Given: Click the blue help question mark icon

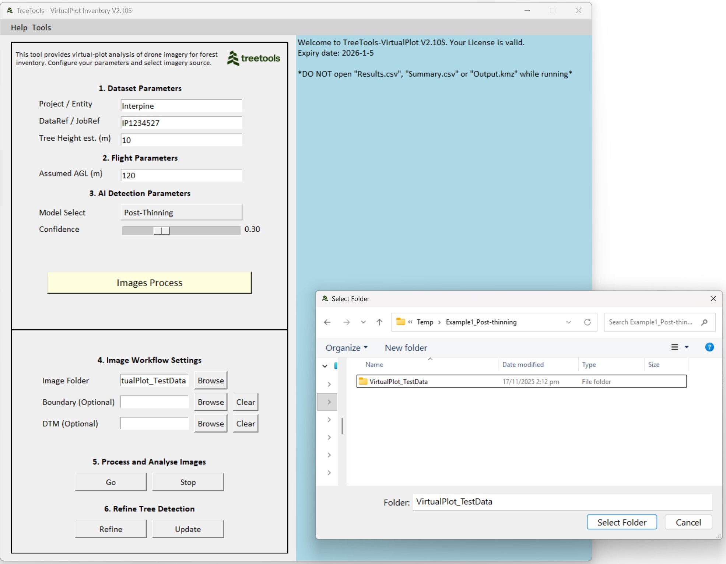Looking at the screenshot, I should [709, 347].
